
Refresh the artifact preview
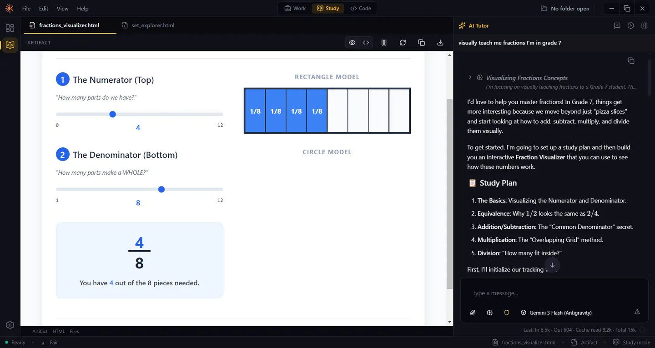coord(403,42)
